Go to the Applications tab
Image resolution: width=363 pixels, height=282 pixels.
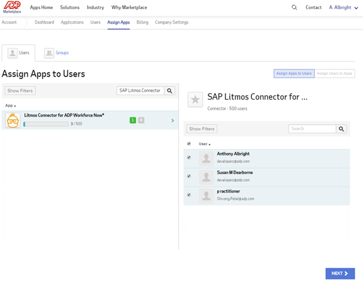point(72,22)
